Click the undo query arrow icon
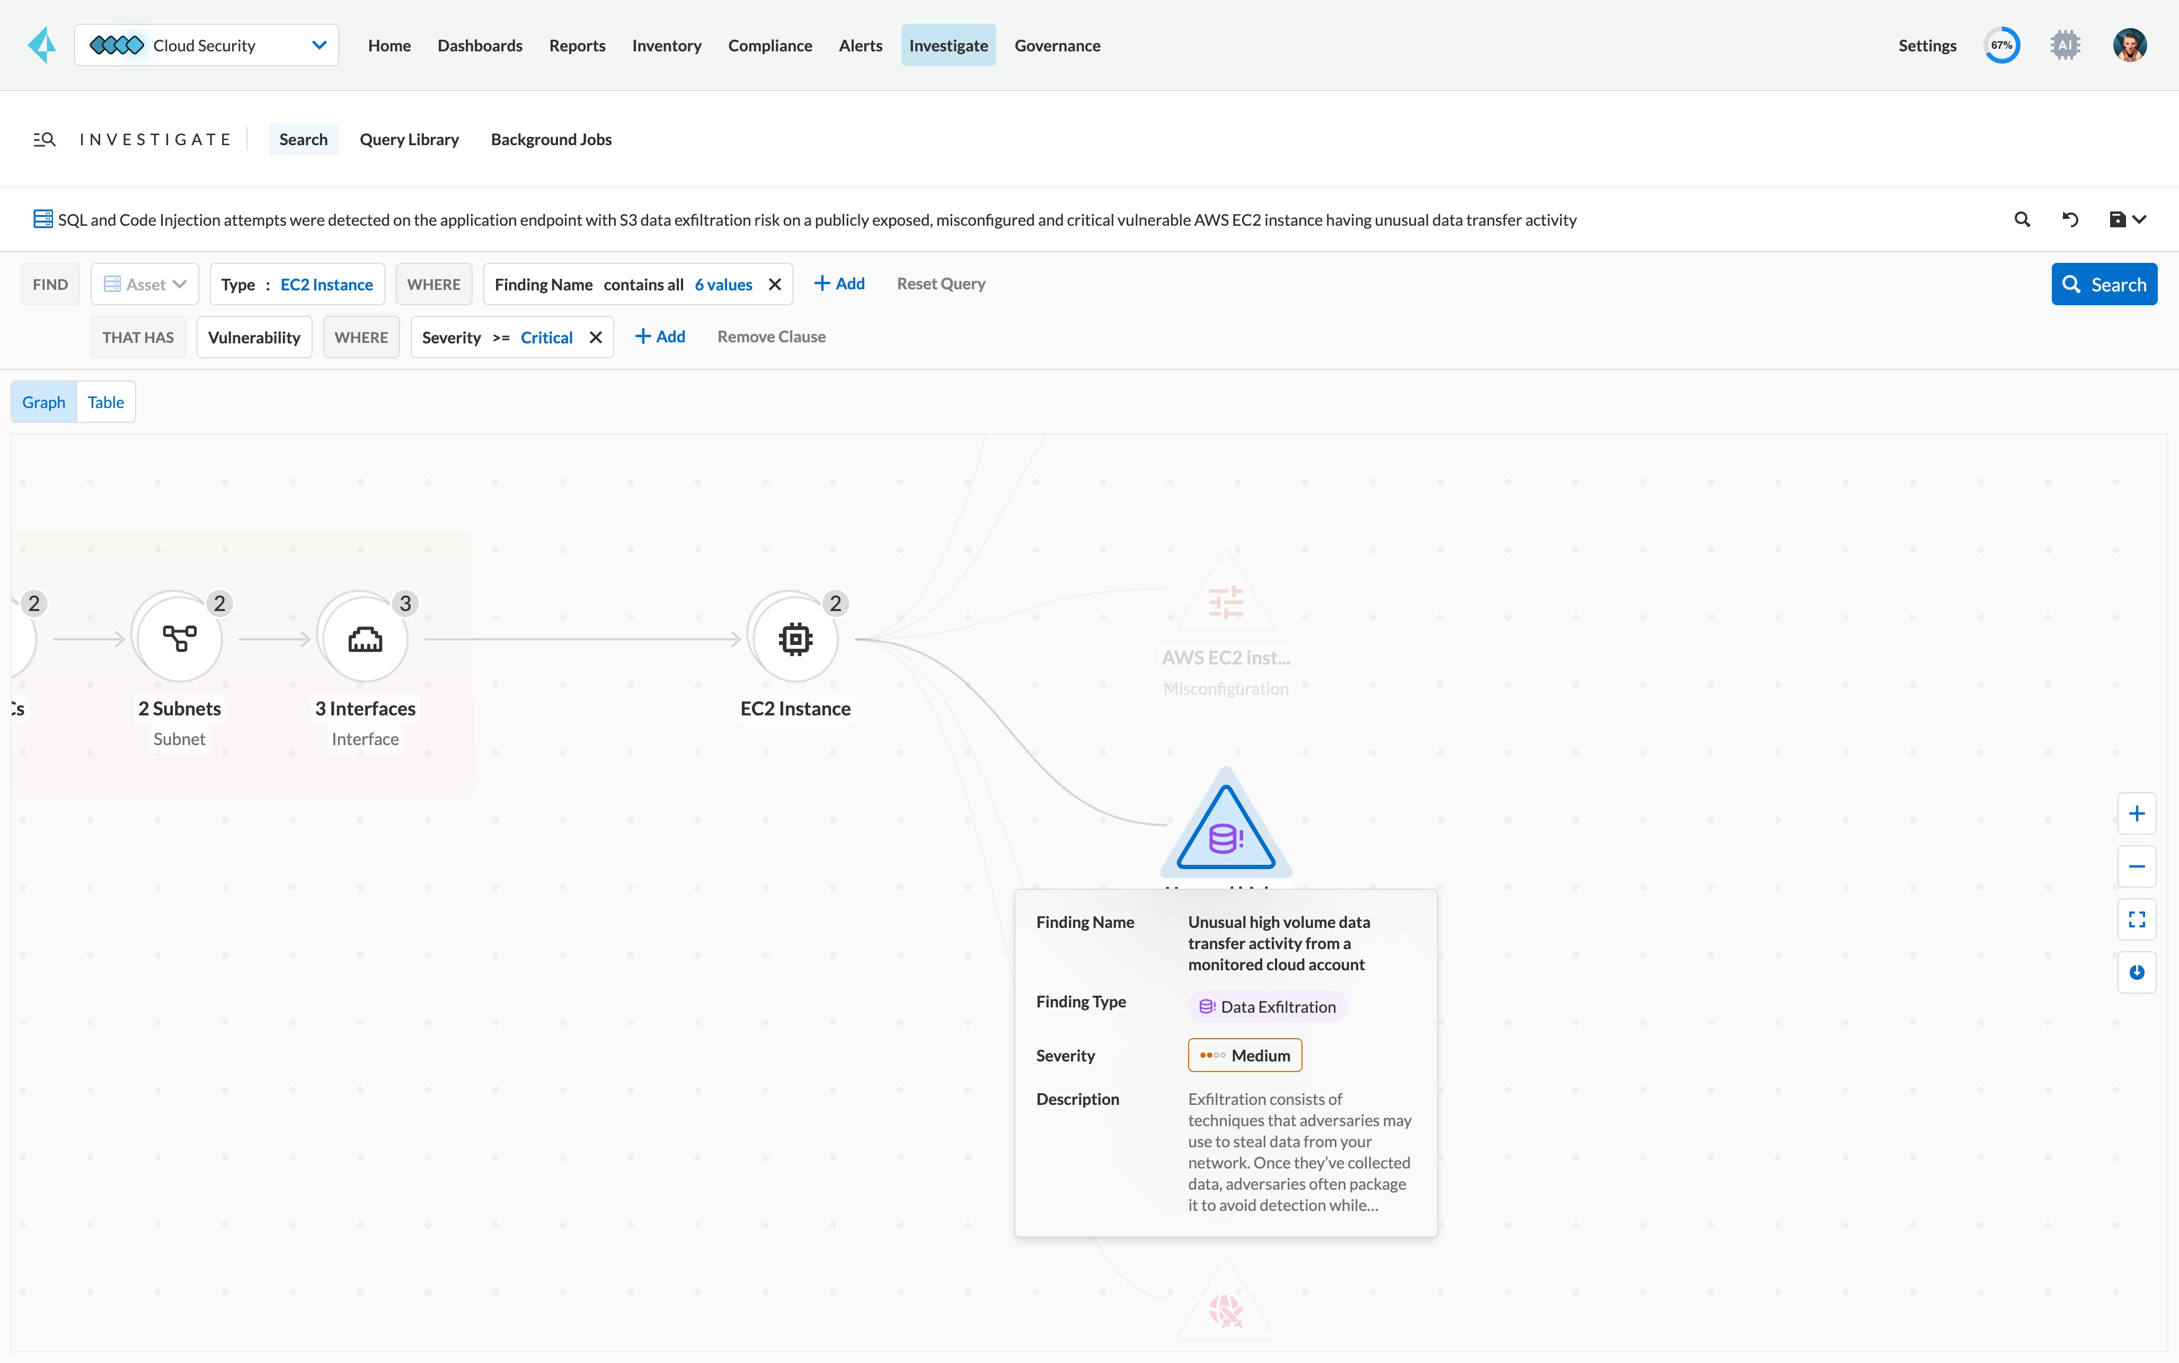This screenshot has width=2179, height=1363. (2070, 219)
